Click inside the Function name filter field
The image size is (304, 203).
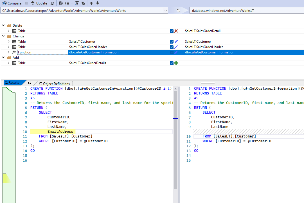(x=42, y=52)
